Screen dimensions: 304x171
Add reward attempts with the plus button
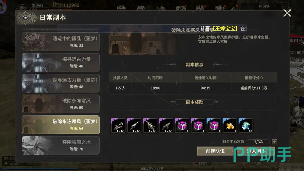[274, 142]
